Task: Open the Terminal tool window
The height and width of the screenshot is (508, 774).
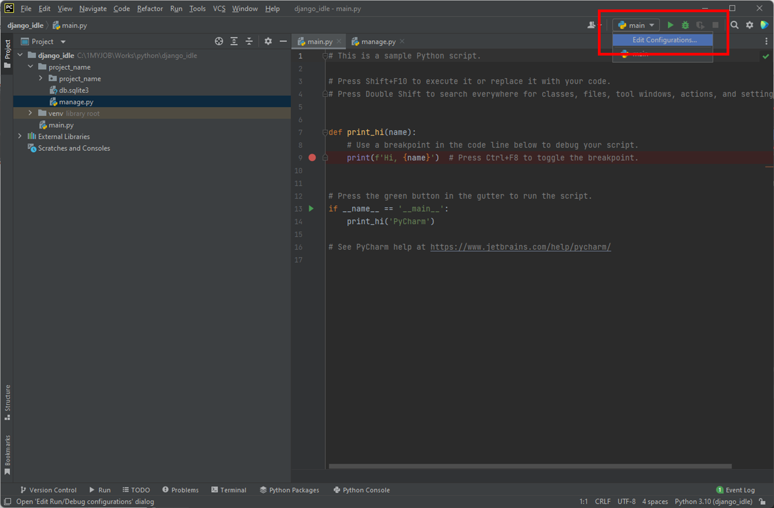Action: click(229, 490)
